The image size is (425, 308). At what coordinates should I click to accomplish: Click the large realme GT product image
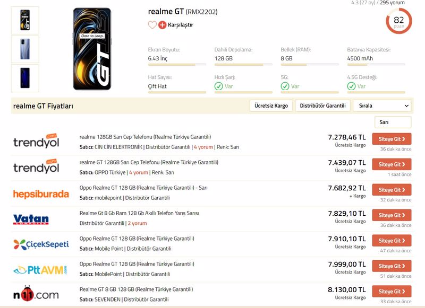pos(92,49)
